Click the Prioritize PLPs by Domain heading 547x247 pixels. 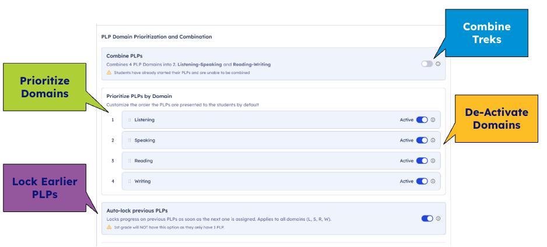(139, 96)
